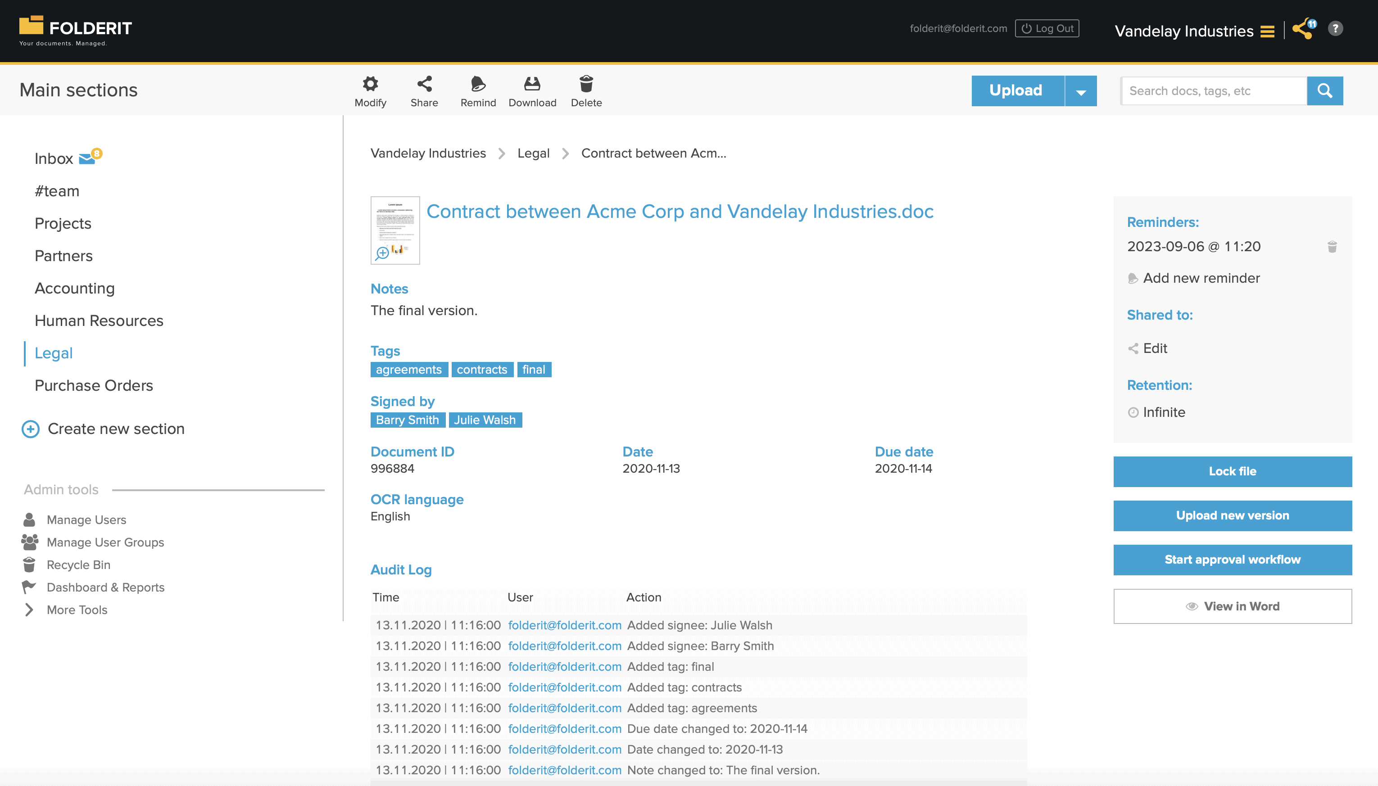Open the Purchase Orders section
This screenshot has width=1378, height=786.
click(94, 385)
